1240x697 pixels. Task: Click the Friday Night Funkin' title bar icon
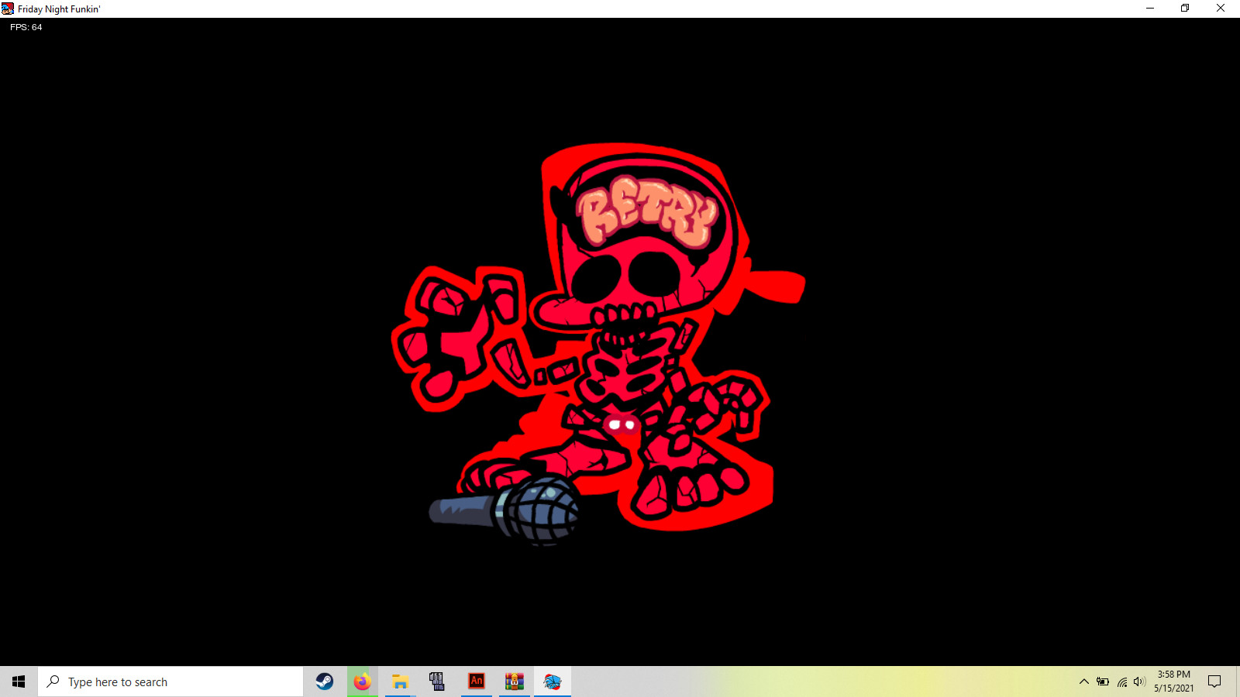coord(8,9)
